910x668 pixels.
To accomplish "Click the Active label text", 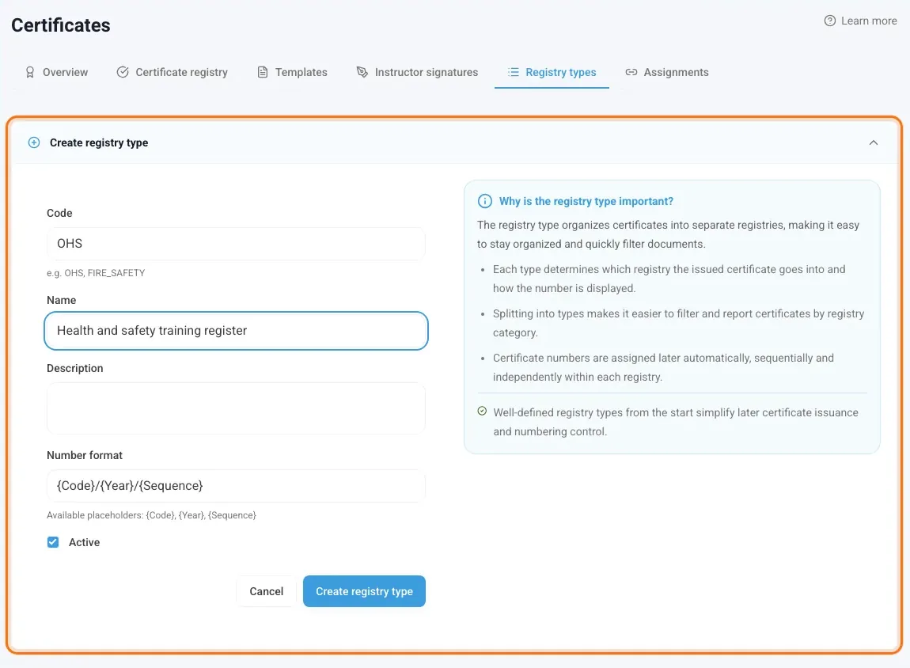I will pos(84,542).
